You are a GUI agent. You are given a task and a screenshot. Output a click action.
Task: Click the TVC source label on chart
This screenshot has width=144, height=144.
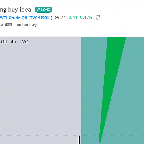(x=24, y=42)
